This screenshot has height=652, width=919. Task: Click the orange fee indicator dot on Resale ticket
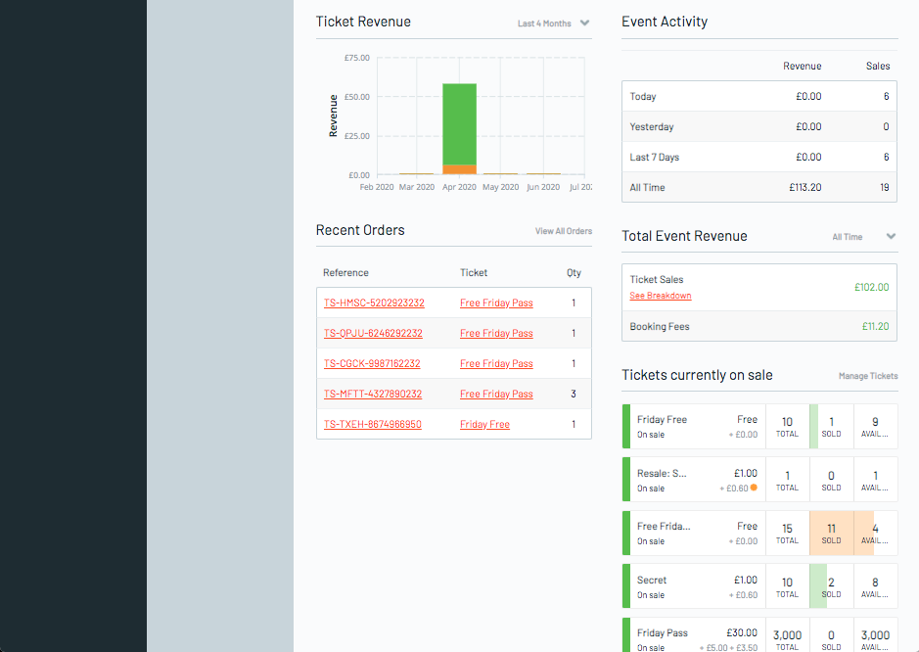755,486
